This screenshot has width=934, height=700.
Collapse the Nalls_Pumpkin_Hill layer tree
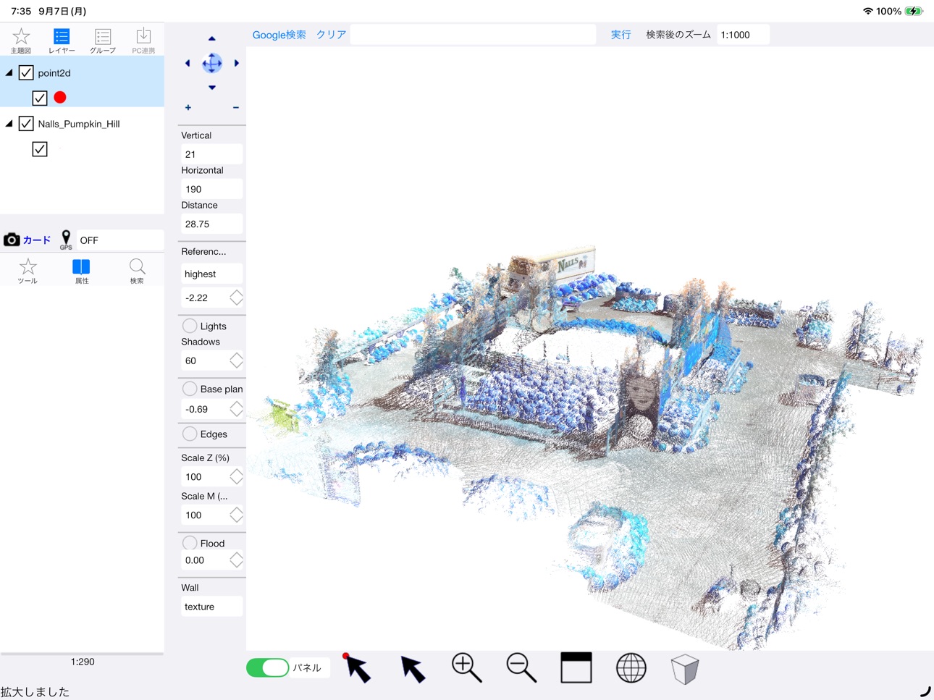tap(9, 124)
